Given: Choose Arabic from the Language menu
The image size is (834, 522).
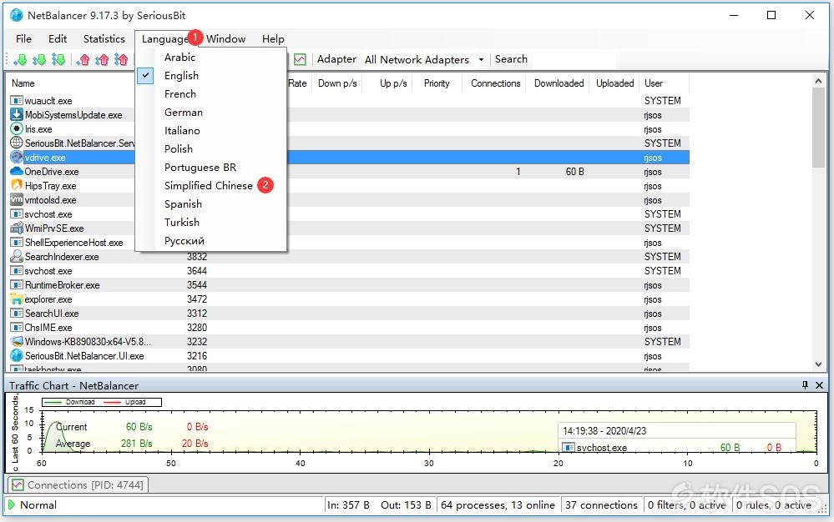Looking at the screenshot, I should point(179,58).
